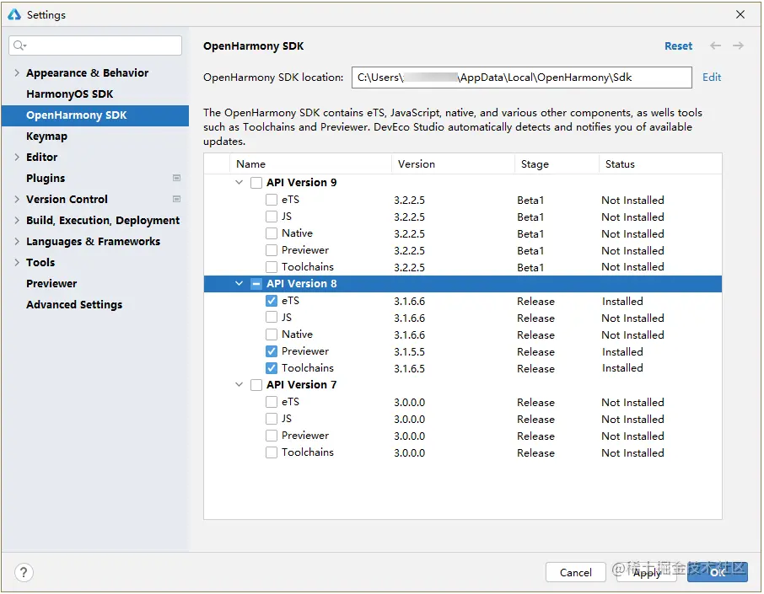Click the search magnifier icon
This screenshot has height=594, width=764.
pos(19,45)
